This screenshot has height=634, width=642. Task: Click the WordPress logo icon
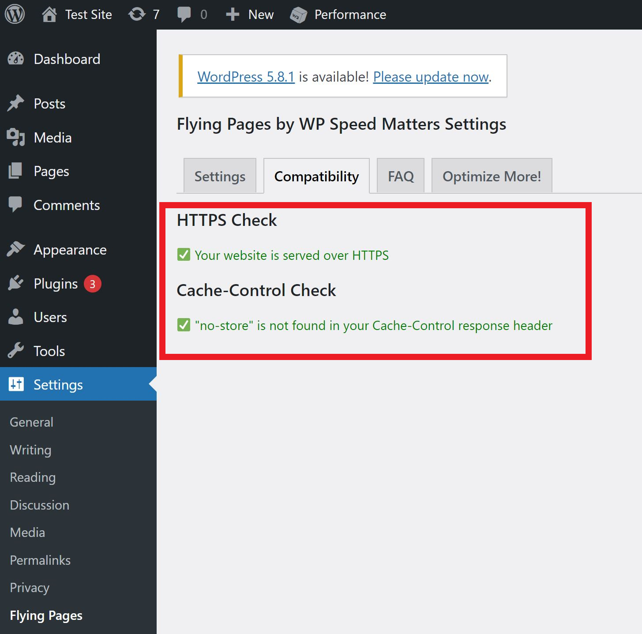point(15,15)
